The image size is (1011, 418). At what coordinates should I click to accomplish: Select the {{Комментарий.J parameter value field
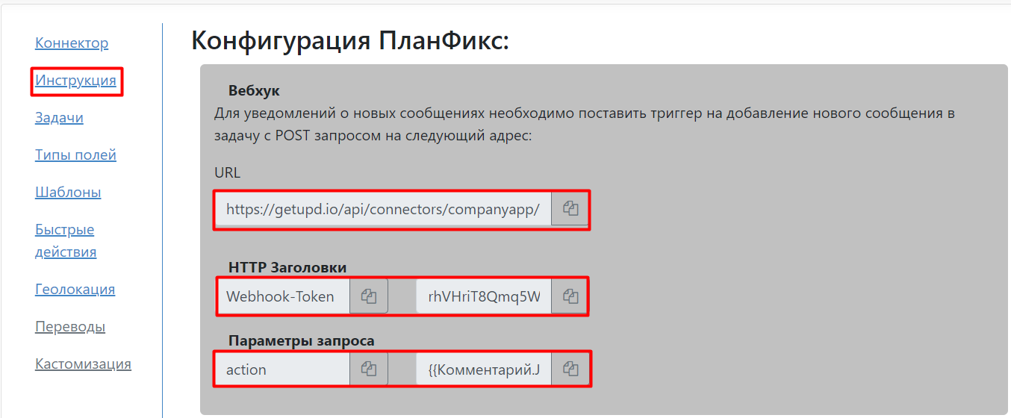click(484, 369)
